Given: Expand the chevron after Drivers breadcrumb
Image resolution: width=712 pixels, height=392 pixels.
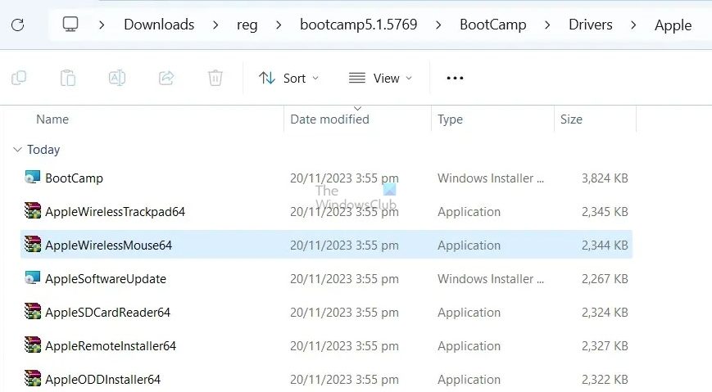Looking at the screenshot, I should 633,25.
